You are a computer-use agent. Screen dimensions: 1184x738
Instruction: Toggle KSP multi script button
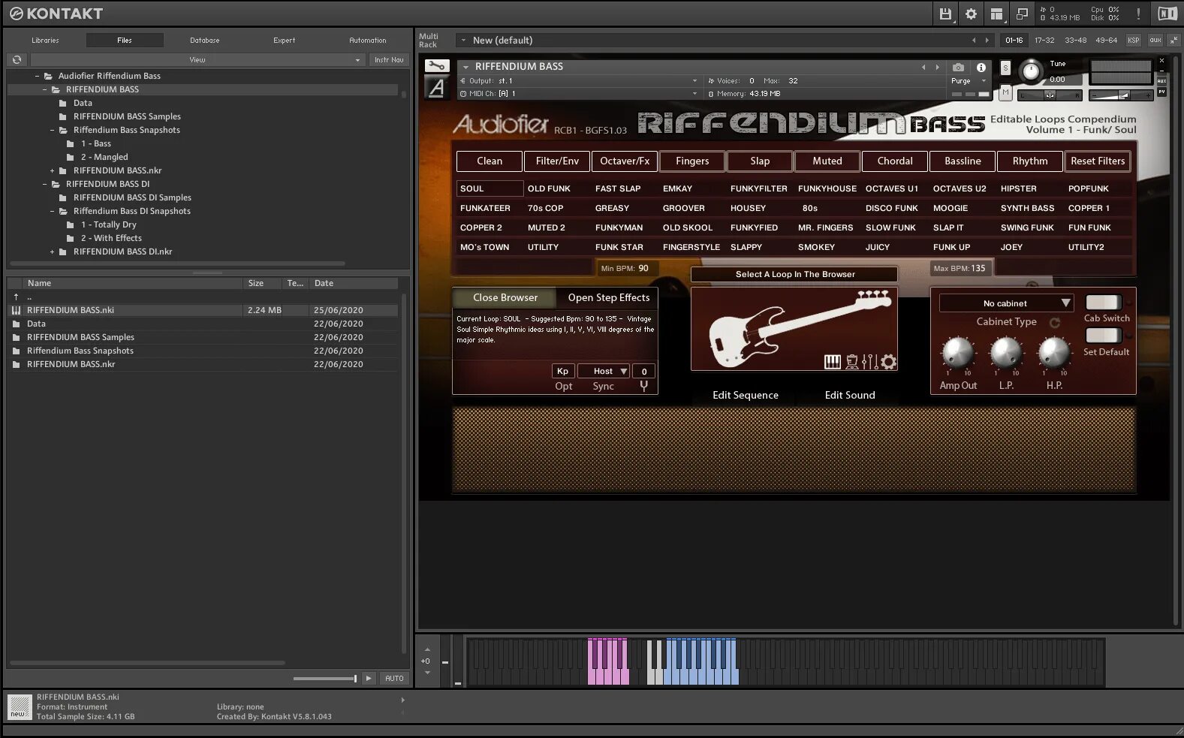tap(1134, 41)
